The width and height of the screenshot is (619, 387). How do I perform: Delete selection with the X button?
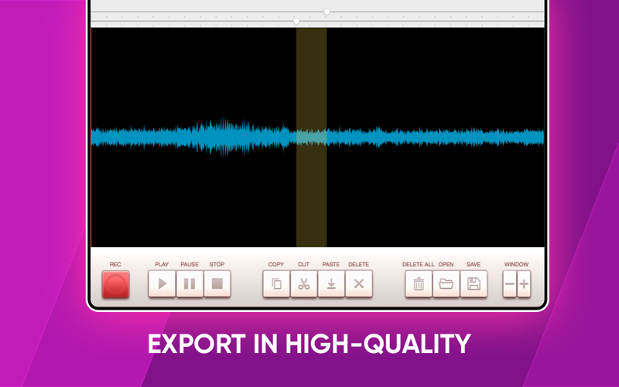pos(359,283)
